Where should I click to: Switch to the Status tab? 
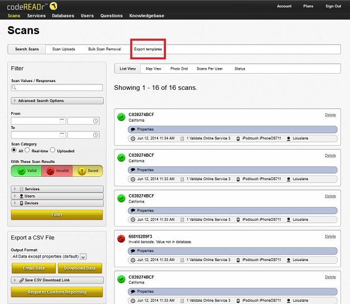239,69
